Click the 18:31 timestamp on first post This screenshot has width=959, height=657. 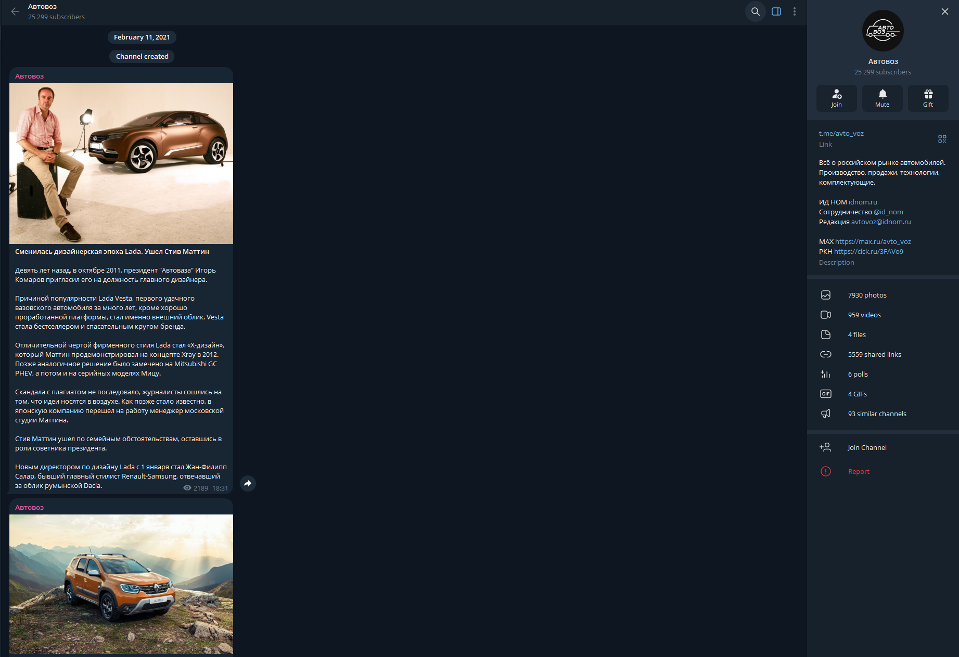pyautogui.click(x=220, y=488)
